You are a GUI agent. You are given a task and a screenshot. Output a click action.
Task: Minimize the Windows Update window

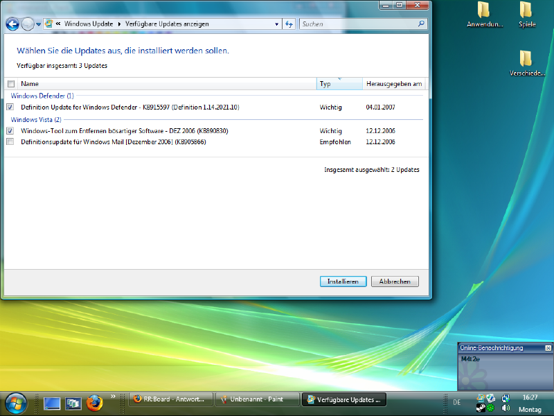tap(386, 5)
